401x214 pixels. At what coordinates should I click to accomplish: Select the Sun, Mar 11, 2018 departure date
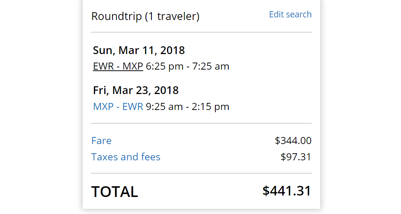pos(139,50)
